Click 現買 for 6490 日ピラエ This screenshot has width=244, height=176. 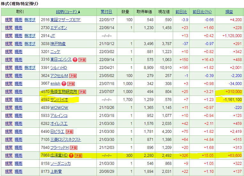click(x=9, y=132)
